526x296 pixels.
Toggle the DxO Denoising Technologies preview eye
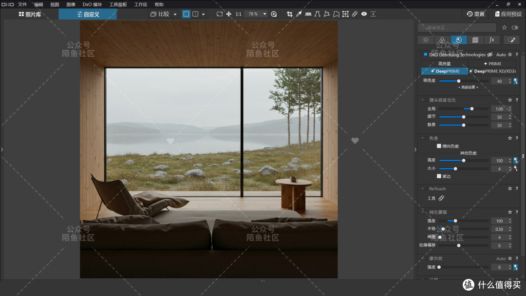(x=490, y=55)
